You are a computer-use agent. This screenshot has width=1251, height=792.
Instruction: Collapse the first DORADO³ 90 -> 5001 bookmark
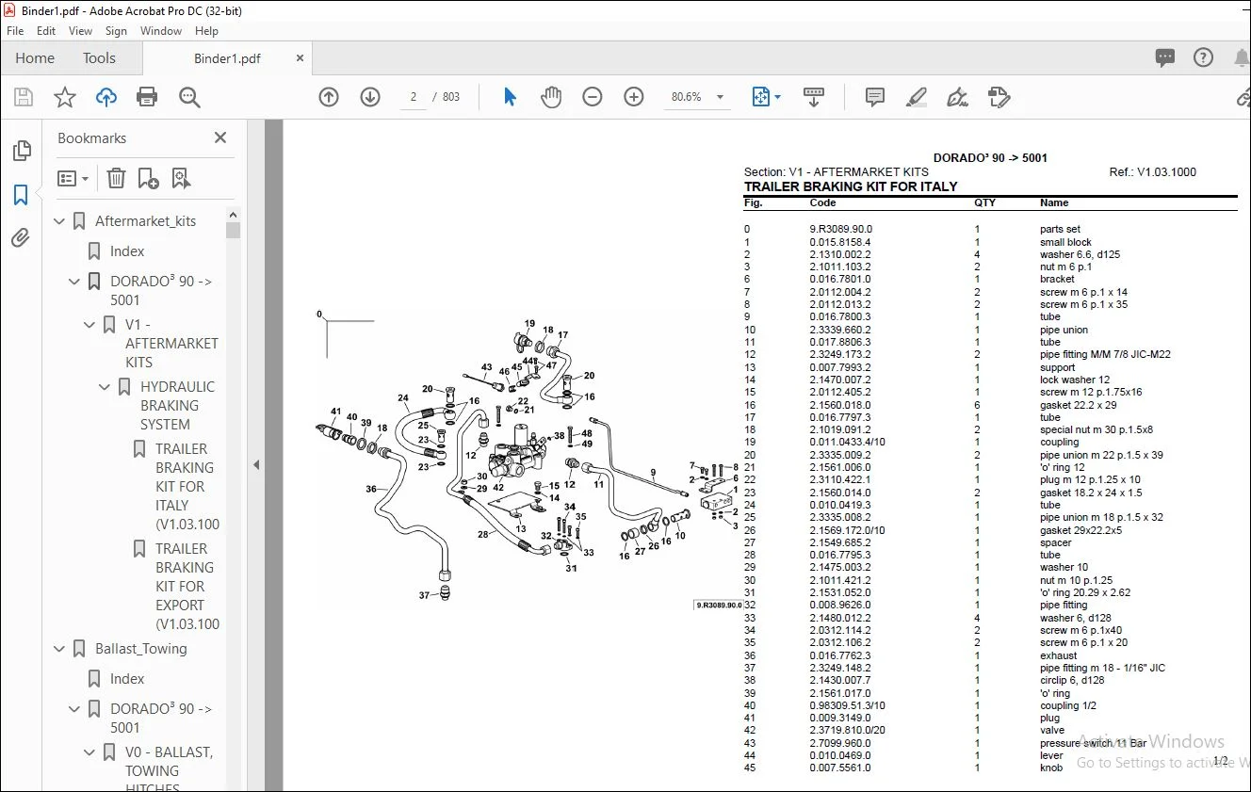coord(75,282)
